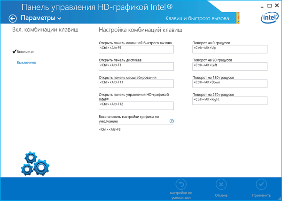282x201 pixels.
Task: Click the blue gears settings image
Action: click(35, 164)
